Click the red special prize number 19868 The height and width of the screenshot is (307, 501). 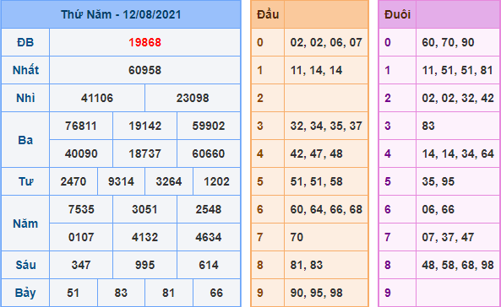click(144, 42)
